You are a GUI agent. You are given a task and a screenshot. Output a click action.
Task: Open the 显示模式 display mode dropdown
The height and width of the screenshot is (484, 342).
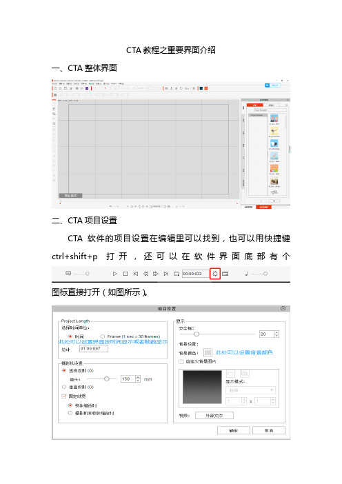point(250,390)
